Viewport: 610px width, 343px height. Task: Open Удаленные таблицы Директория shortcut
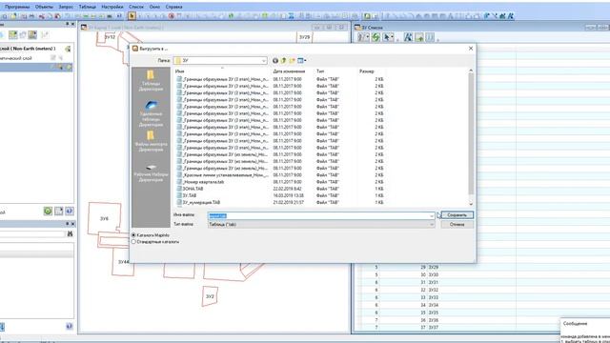point(151,113)
